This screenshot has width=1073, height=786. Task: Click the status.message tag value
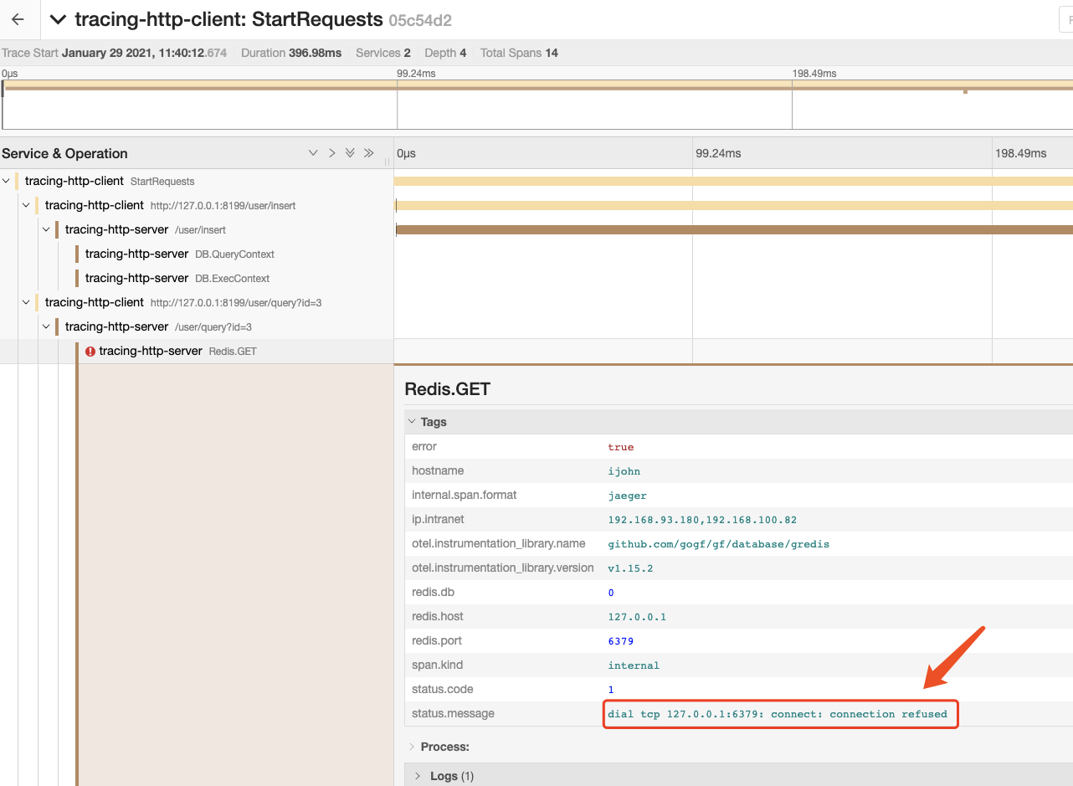pyautogui.click(x=778, y=714)
